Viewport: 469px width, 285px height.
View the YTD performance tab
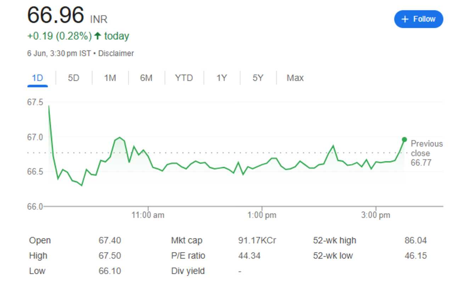coord(184,78)
